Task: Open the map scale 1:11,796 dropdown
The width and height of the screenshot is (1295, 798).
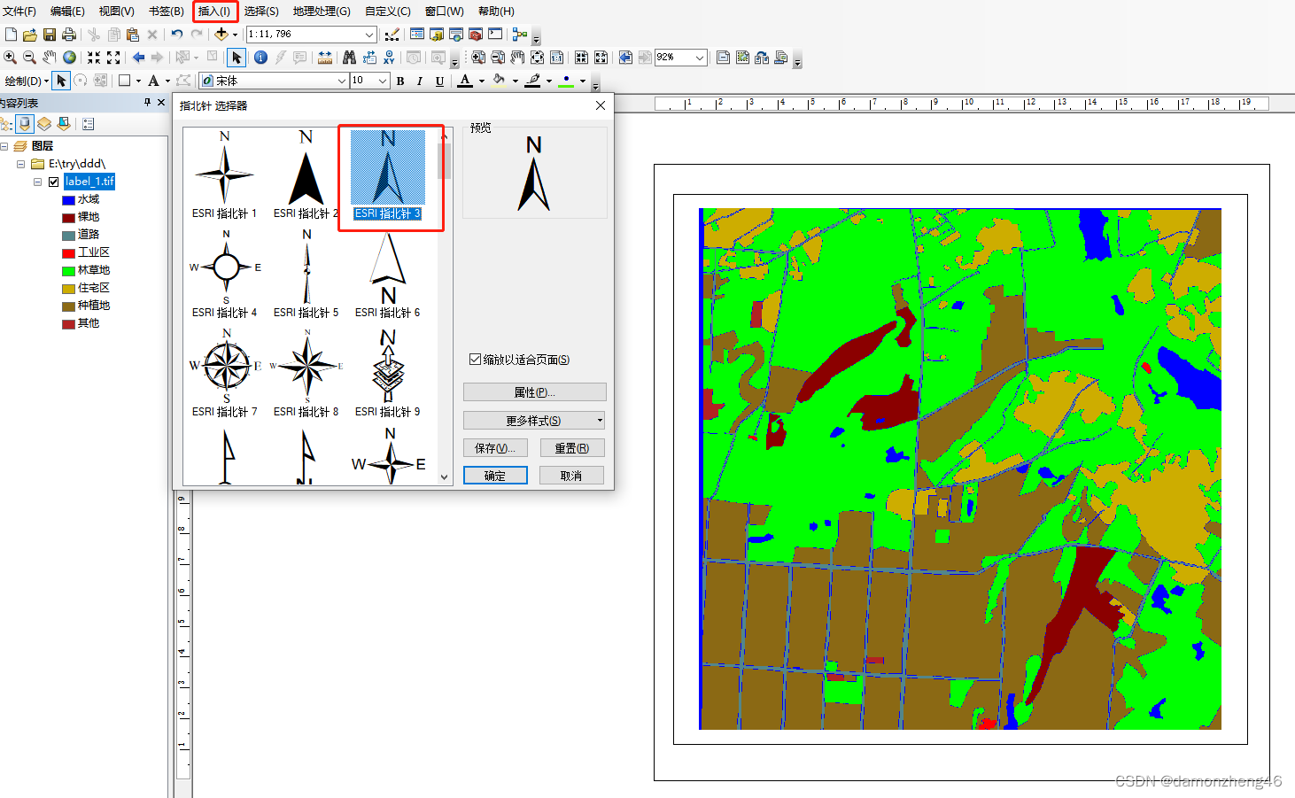Action: (x=369, y=35)
